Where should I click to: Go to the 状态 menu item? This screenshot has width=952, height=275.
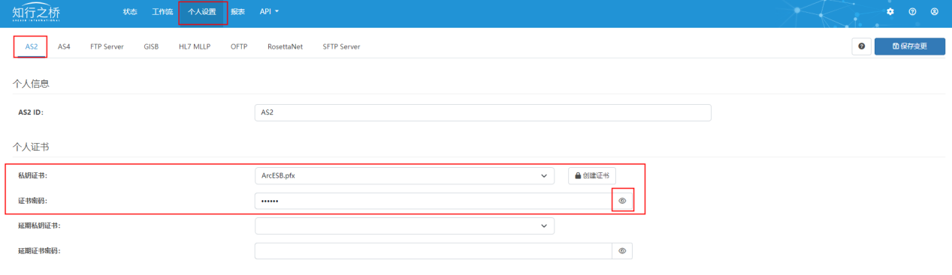130,12
